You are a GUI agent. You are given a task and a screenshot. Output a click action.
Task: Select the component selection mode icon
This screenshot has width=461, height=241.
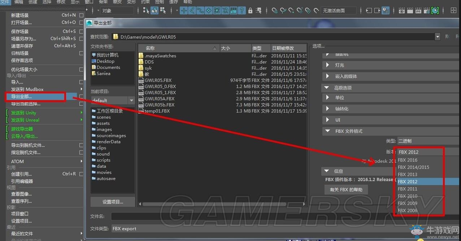click(163, 10)
